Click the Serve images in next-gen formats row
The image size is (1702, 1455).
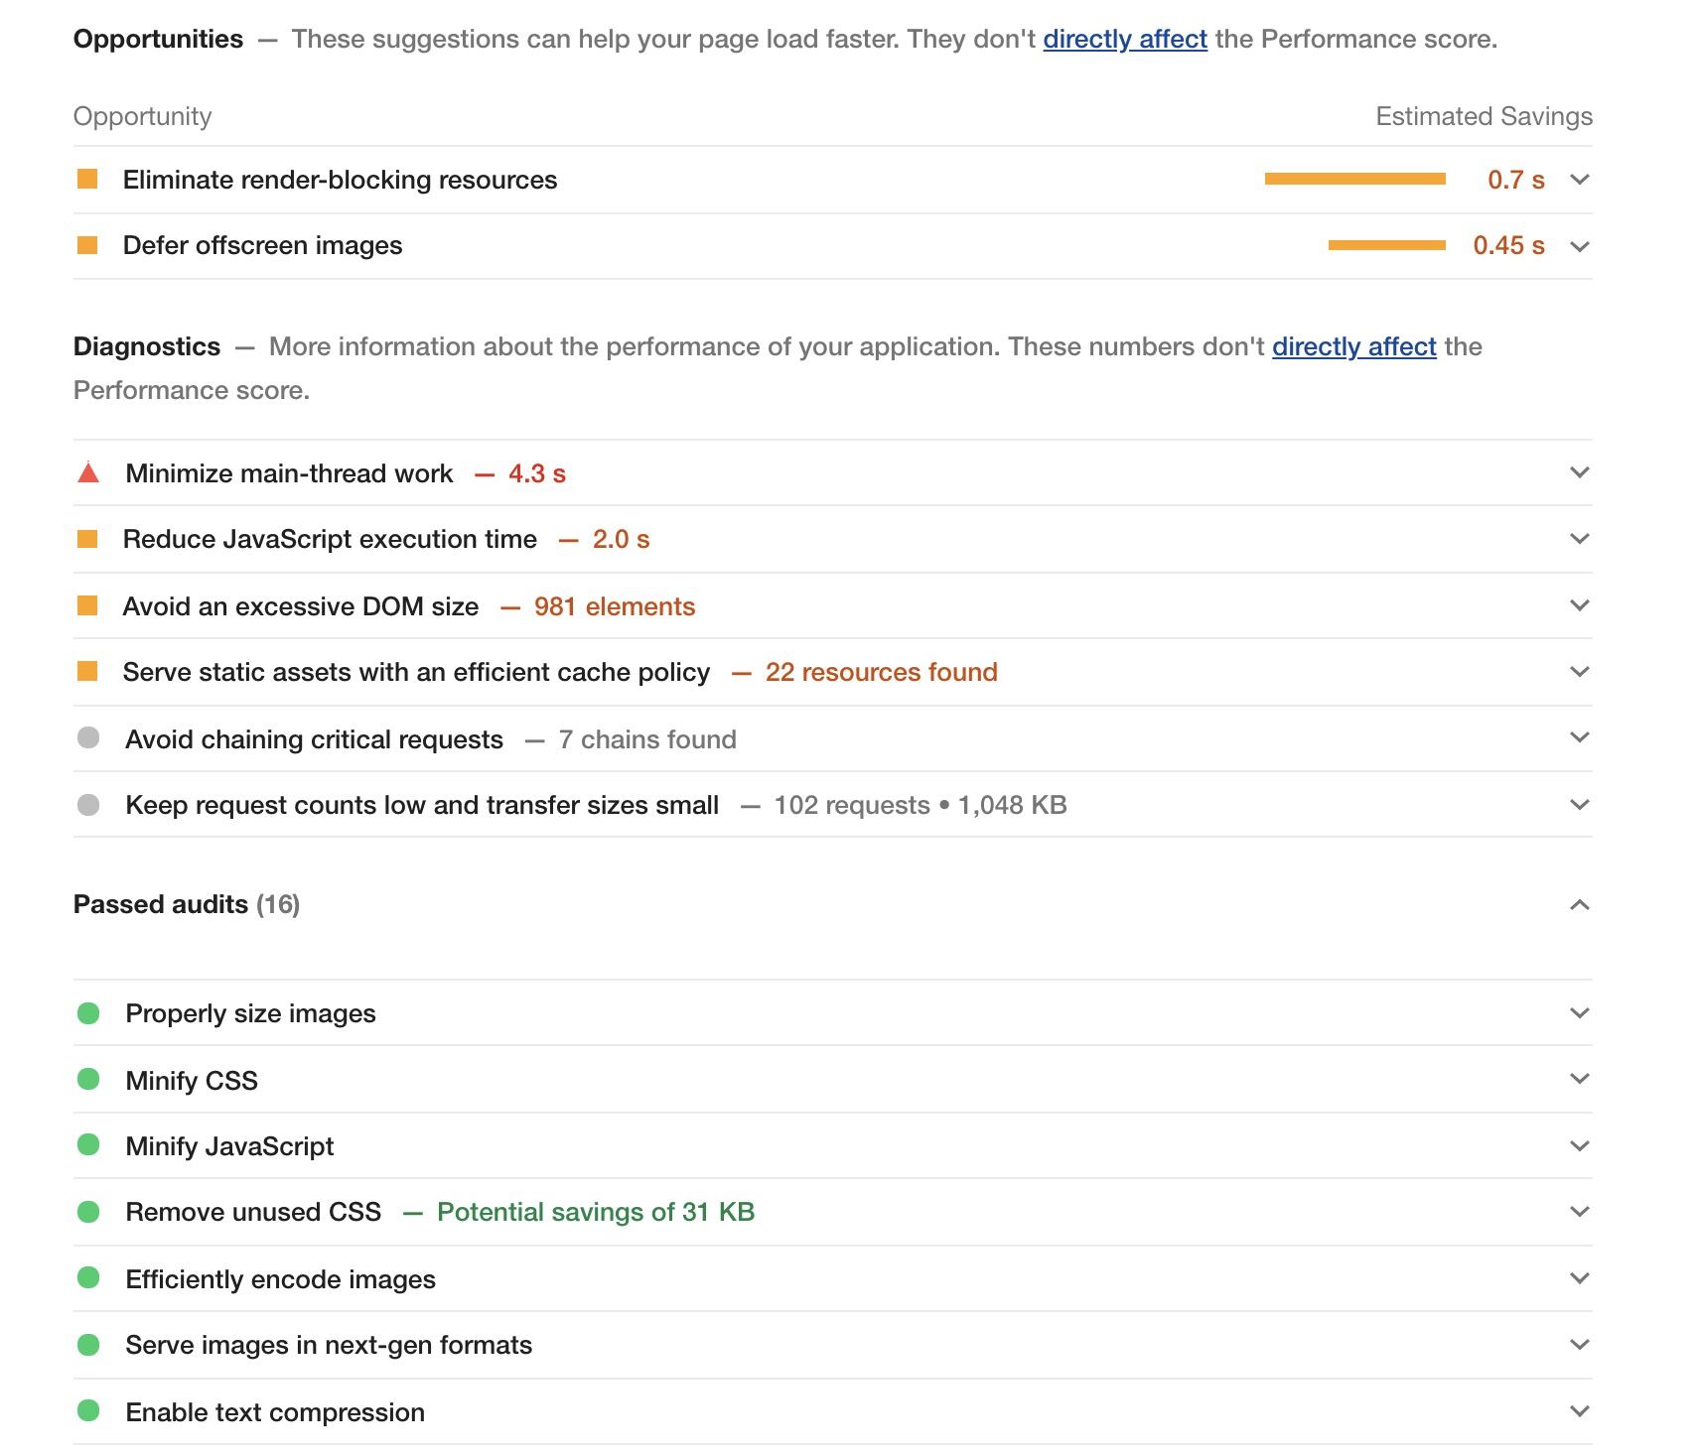click(329, 1345)
